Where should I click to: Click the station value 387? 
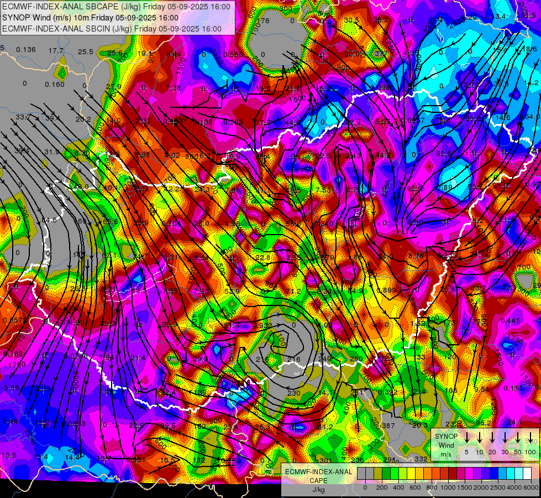(388, 426)
